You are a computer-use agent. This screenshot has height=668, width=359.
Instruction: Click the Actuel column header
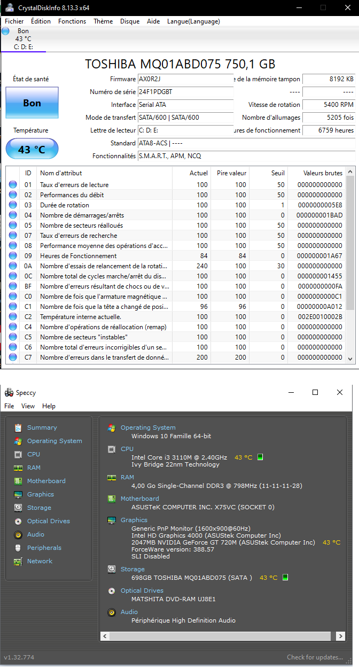[191, 173]
